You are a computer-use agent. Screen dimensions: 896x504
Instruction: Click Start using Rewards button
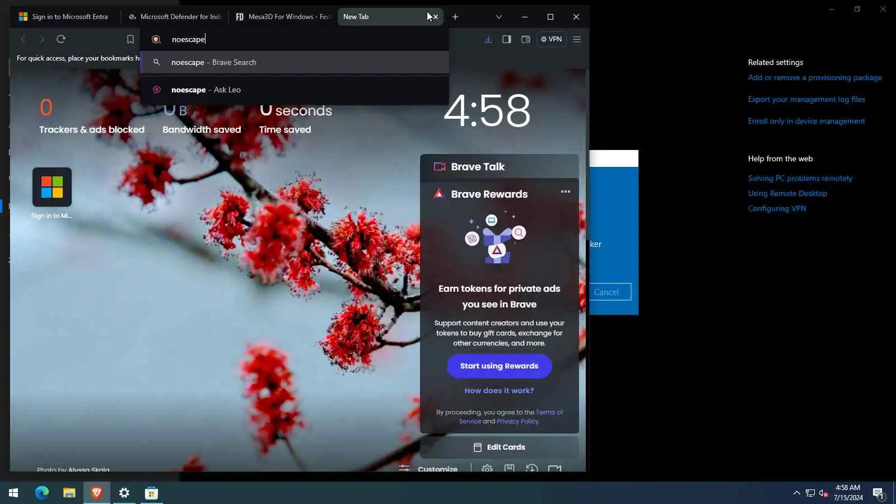click(x=500, y=366)
